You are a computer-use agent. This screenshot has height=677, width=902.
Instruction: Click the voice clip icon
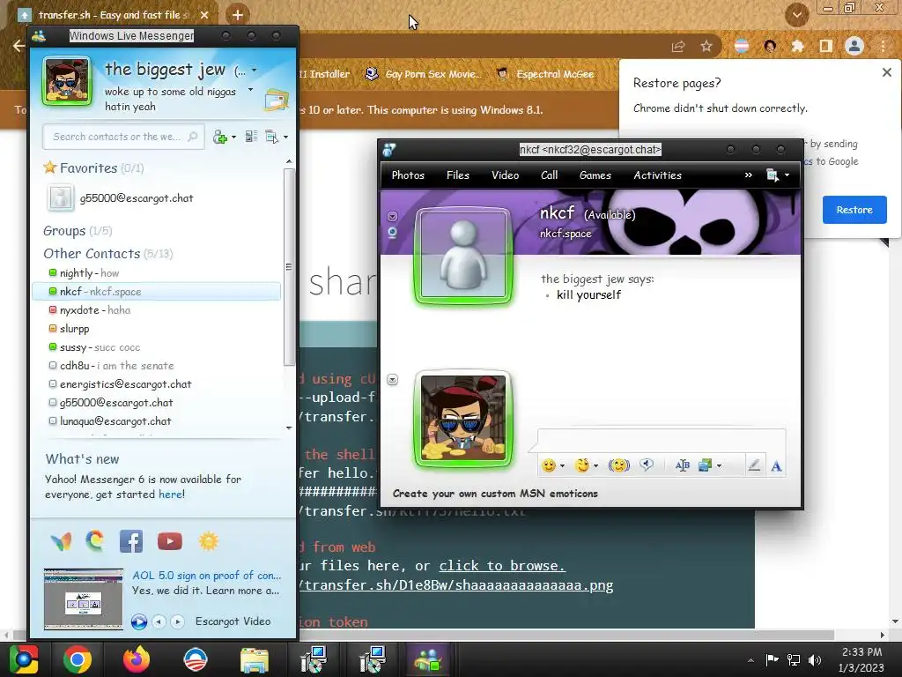647,465
